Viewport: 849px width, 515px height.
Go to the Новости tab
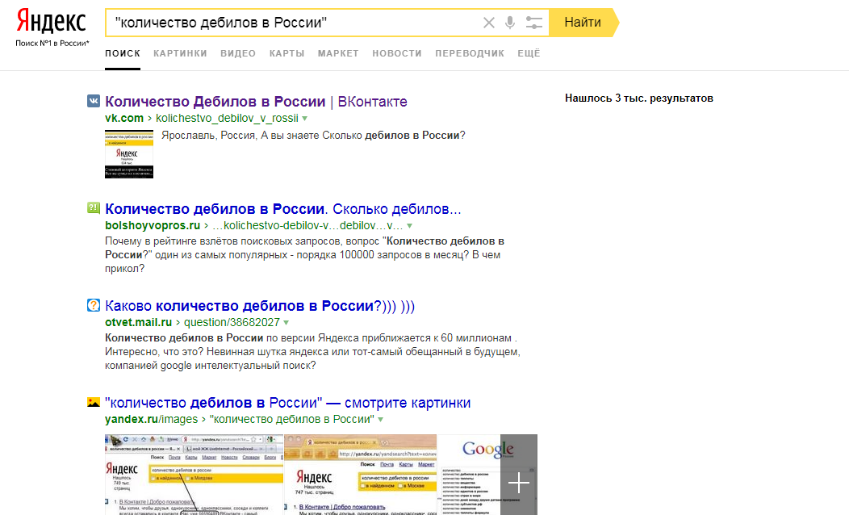coord(397,53)
